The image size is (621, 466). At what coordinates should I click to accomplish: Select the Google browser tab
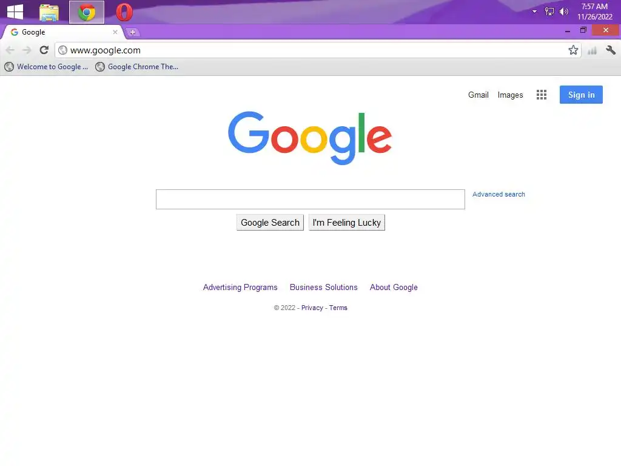[63, 32]
